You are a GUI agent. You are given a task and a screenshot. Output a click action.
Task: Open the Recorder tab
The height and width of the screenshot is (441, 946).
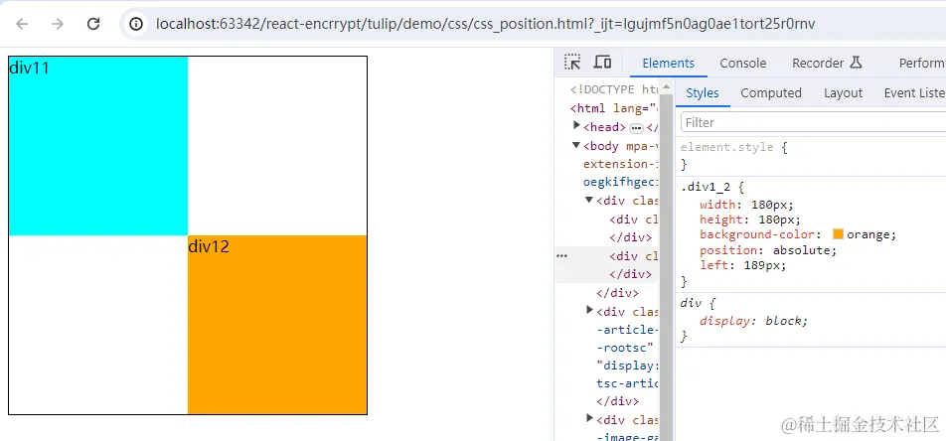(818, 63)
